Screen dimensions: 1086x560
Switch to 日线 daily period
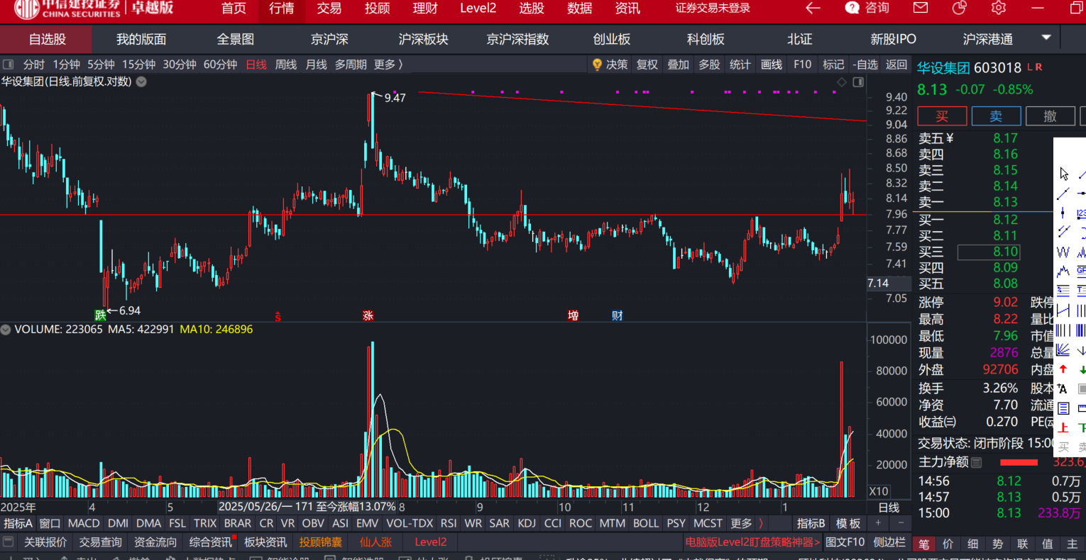256,65
